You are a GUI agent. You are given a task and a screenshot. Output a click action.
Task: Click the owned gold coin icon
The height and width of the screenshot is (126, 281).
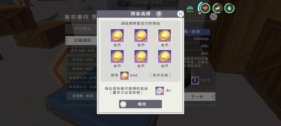click(124, 75)
